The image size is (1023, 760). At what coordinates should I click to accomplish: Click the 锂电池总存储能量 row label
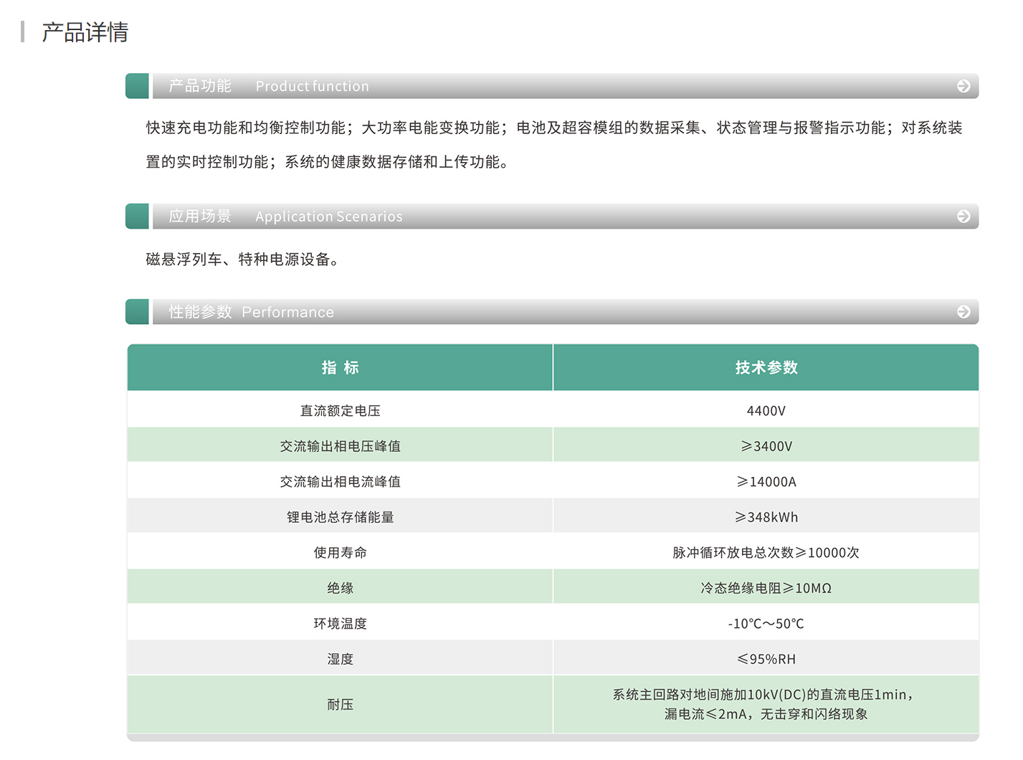pos(340,517)
